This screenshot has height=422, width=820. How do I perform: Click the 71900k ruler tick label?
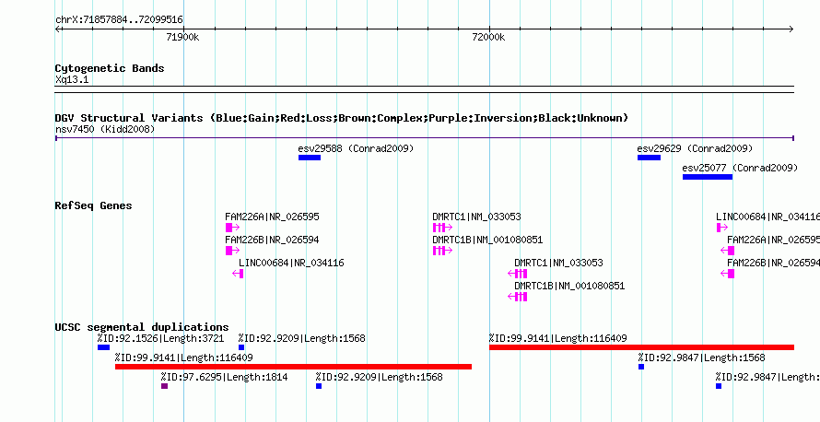[x=182, y=37]
